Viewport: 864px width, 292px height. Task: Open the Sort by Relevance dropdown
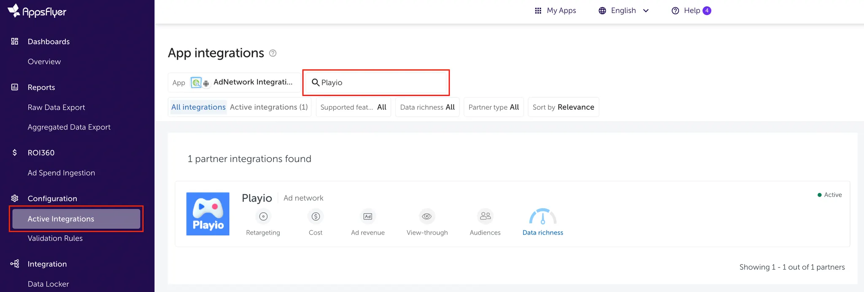[x=563, y=107]
